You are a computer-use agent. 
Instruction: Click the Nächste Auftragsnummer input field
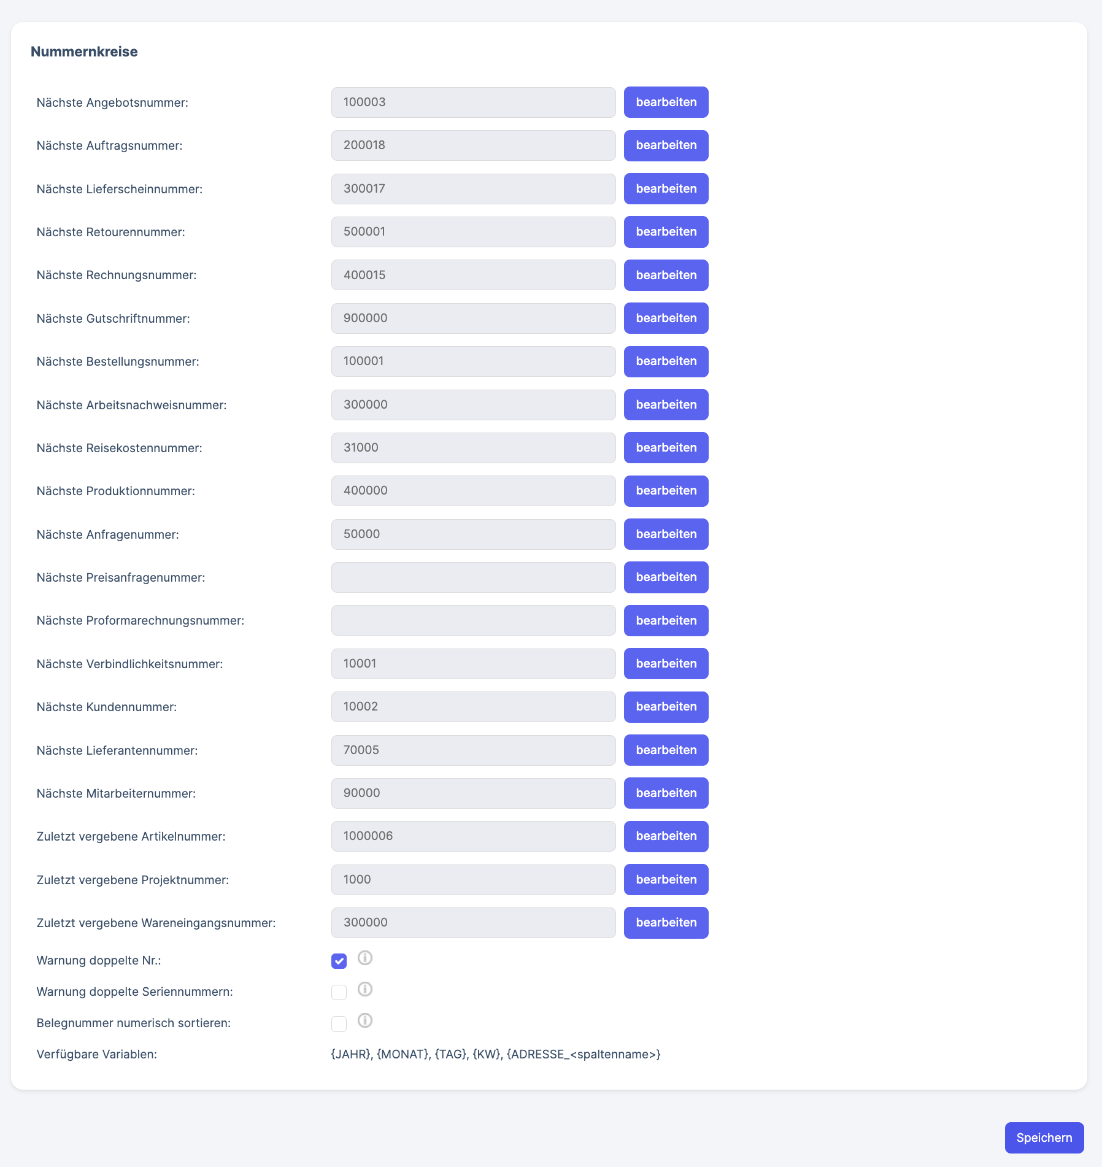(473, 145)
